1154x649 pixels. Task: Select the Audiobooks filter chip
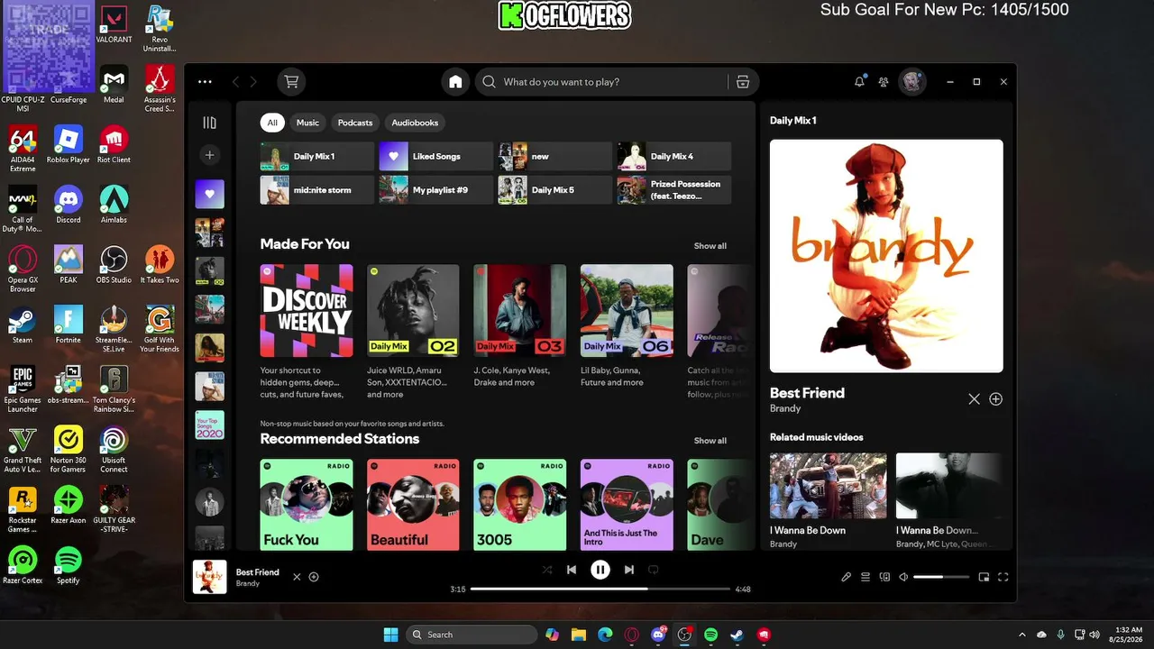[415, 123]
